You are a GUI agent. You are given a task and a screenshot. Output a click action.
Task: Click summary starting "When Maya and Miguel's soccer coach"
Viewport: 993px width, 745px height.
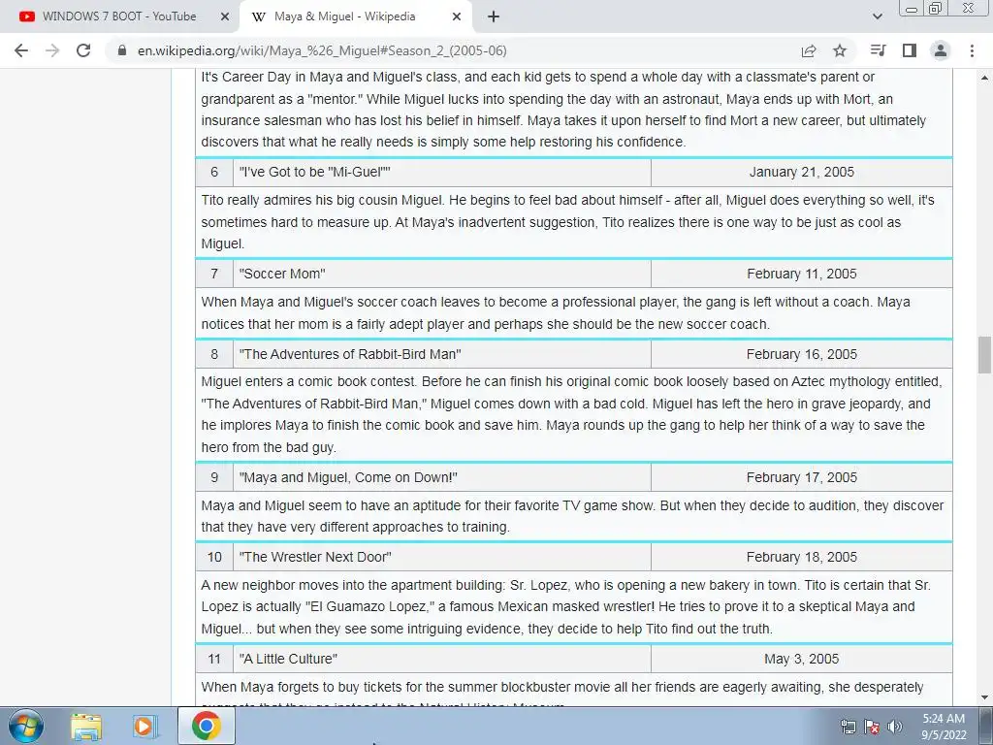tap(574, 313)
